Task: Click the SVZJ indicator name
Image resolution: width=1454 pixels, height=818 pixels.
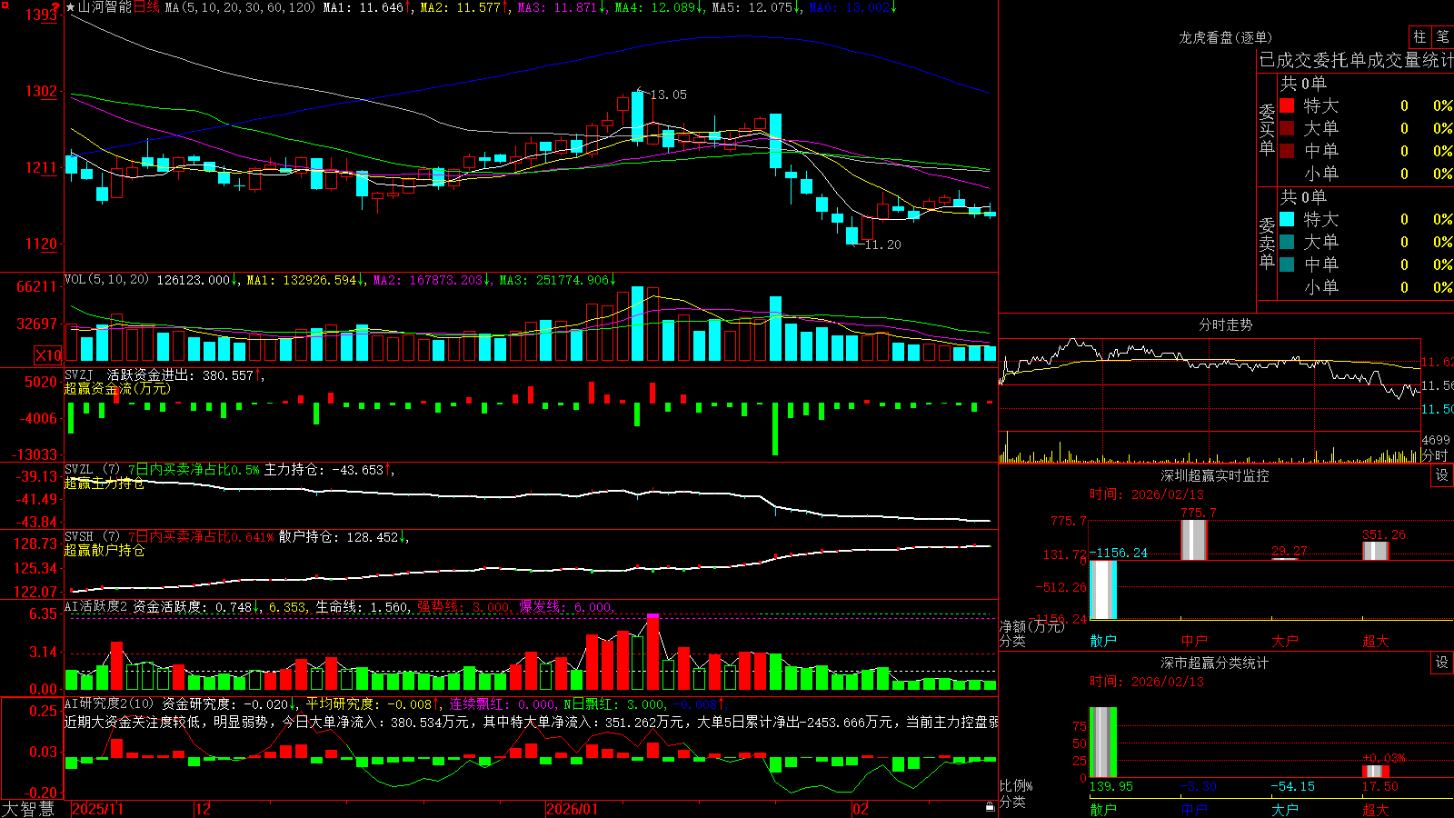Action: pyautogui.click(x=79, y=375)
